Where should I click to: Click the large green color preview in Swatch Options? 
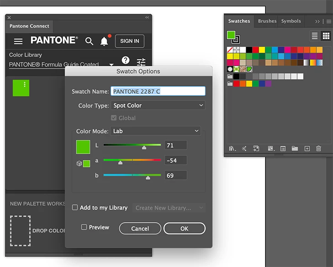point(83,147)
